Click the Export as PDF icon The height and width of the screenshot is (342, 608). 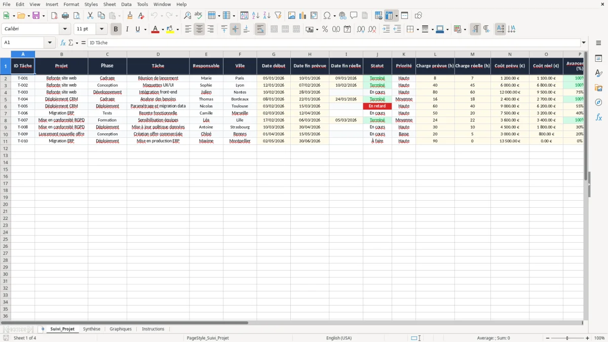point(54,16)
